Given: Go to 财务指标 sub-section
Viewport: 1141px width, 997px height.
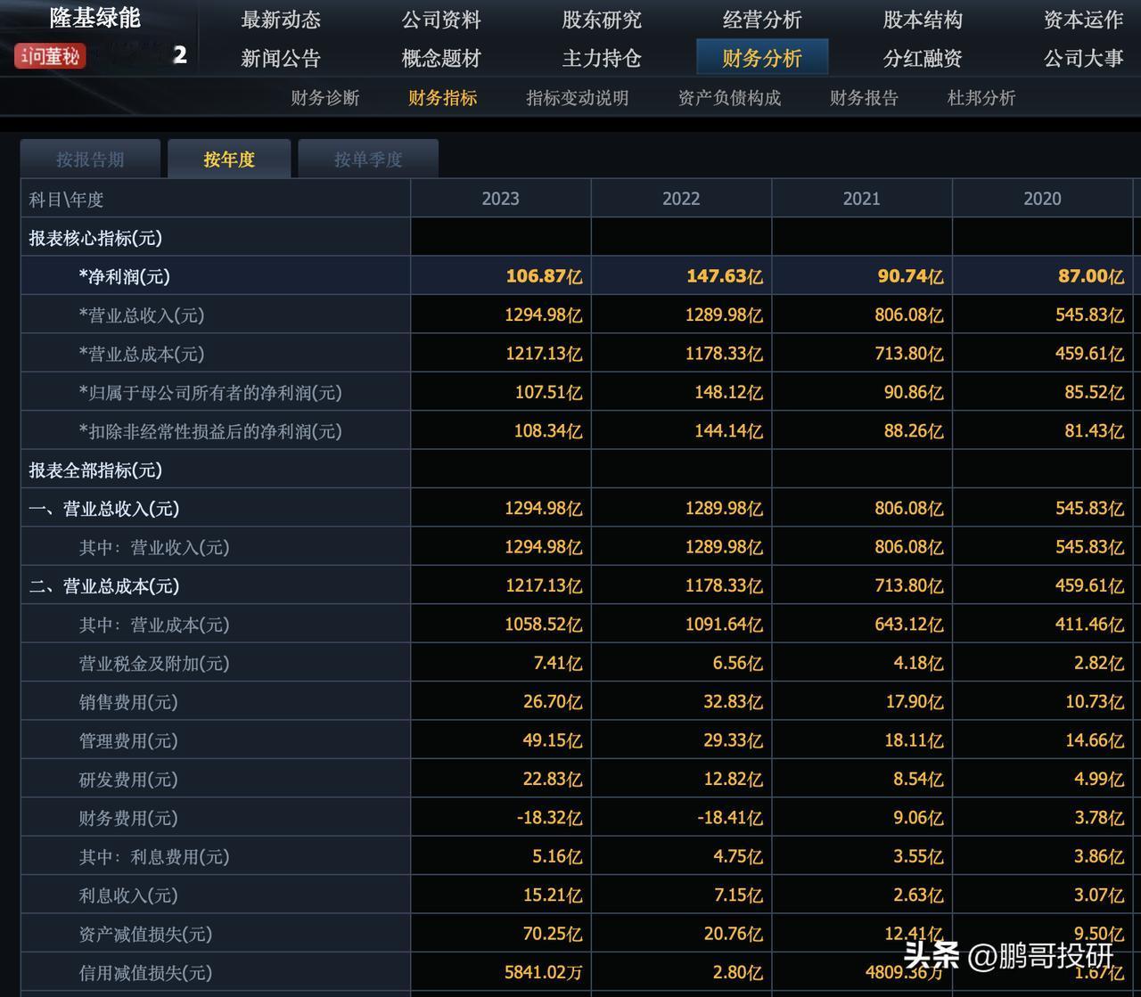Looking at the screenshot, I should pyautogui.click(x=442, y=98).
